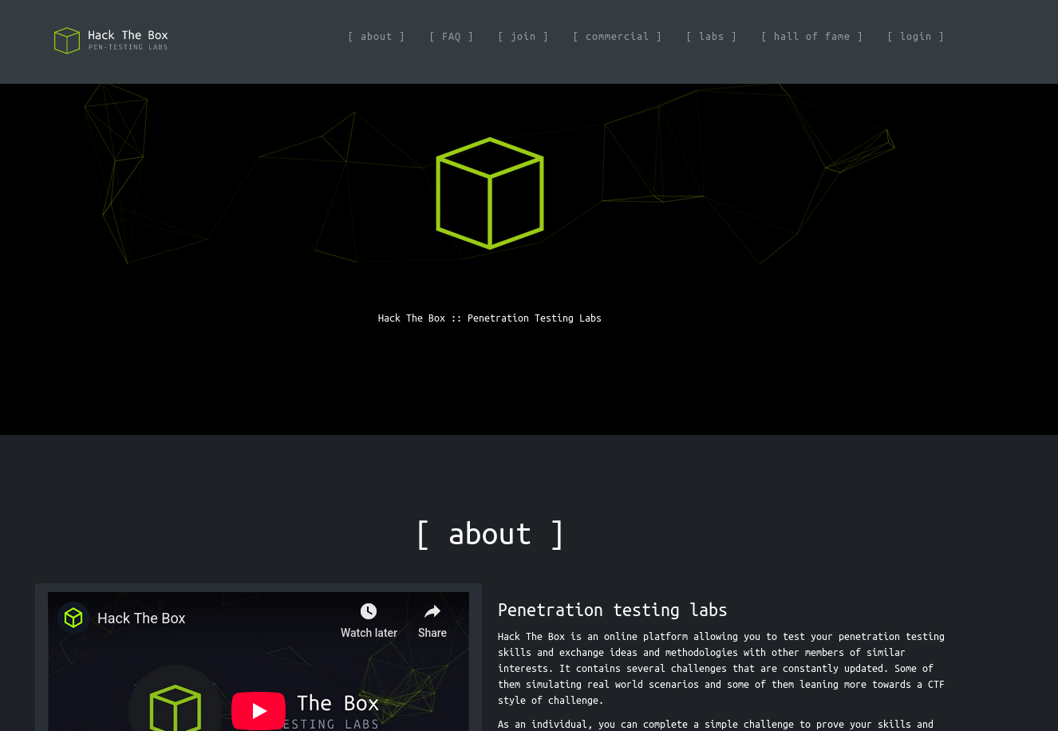The height and width of the screenshot is (731, 1058).
Task: Select the commercial nav item
Action: pos(617,37)
